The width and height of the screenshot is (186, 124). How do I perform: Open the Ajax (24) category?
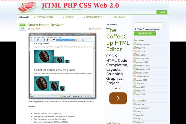coord(140,115)
